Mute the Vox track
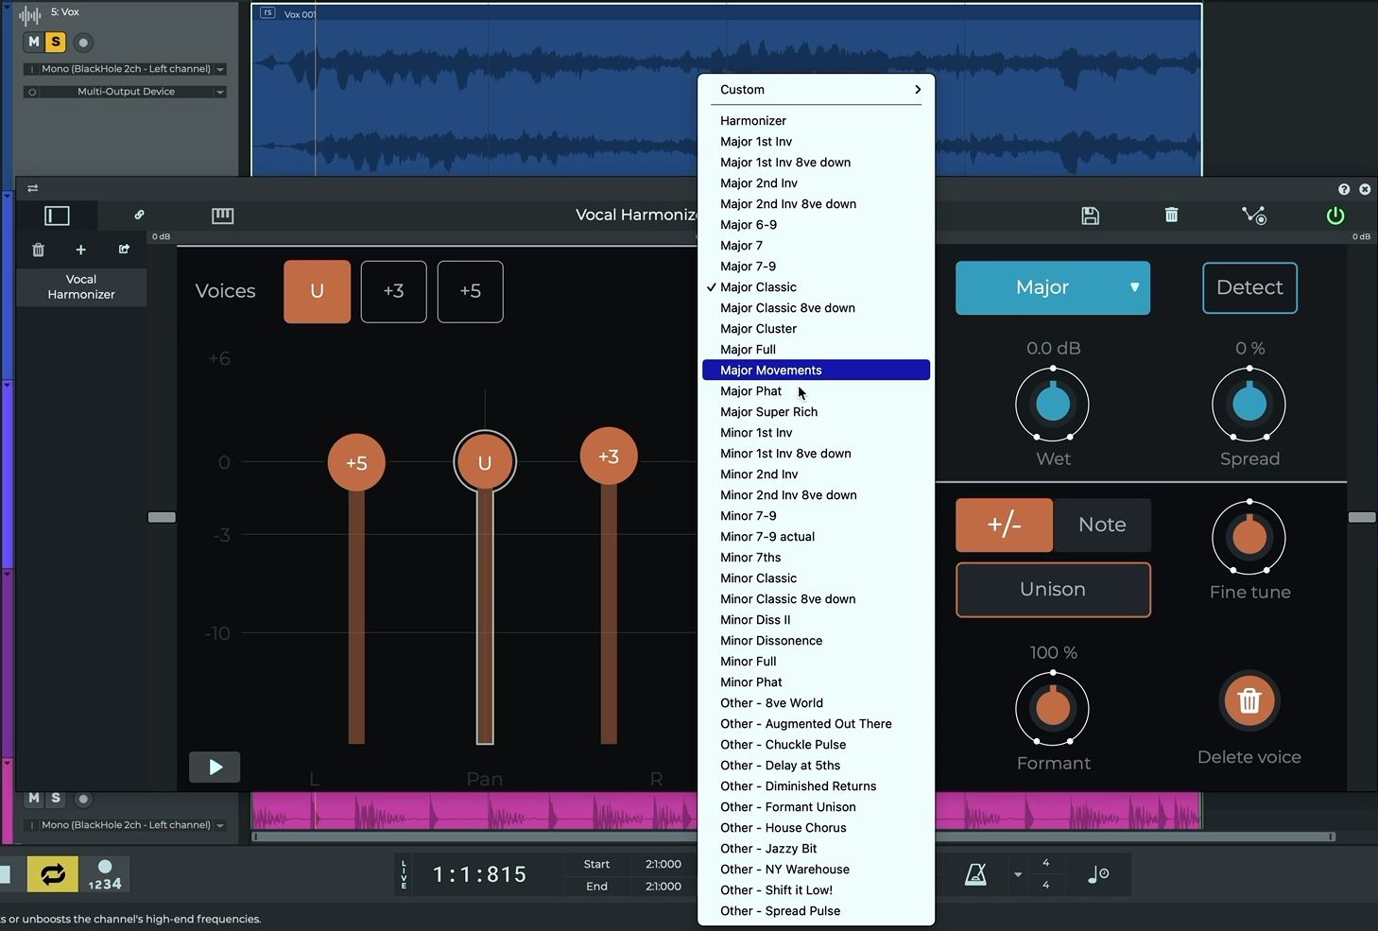 [34, 42]
